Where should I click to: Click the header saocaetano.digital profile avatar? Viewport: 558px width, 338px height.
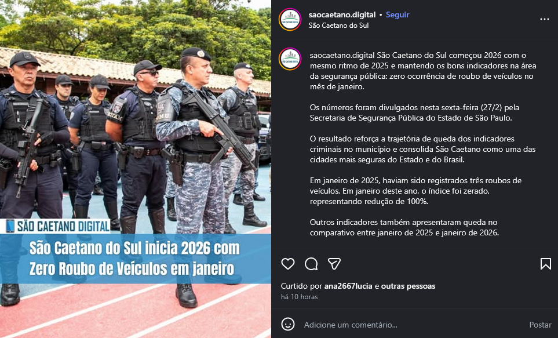[290, 20]
